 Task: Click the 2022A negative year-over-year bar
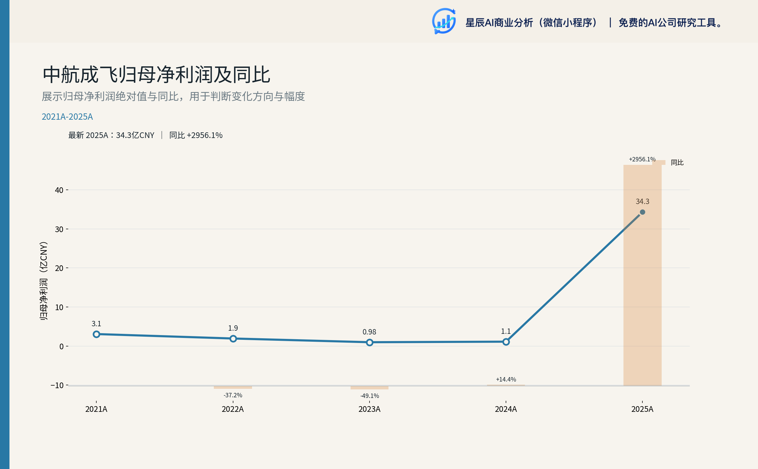233,387
